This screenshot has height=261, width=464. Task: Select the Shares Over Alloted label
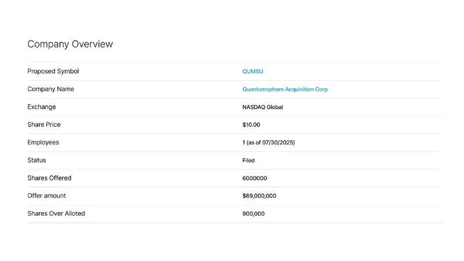(x=56, y=213)
